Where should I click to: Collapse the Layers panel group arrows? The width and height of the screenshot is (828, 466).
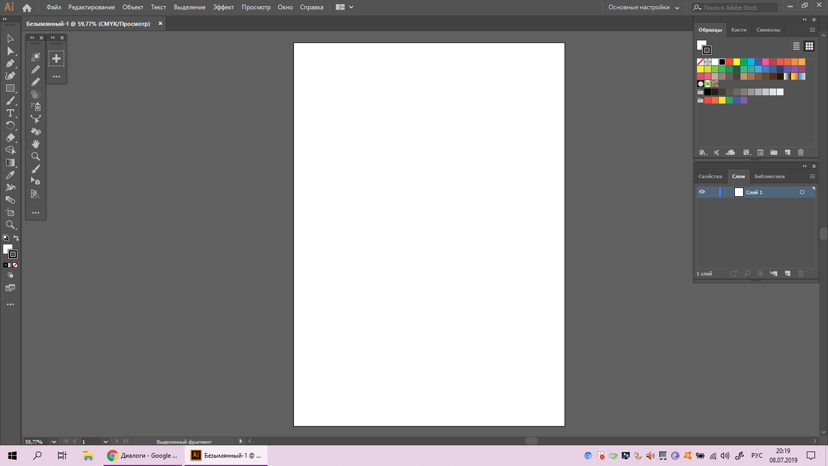pos(805,166)
